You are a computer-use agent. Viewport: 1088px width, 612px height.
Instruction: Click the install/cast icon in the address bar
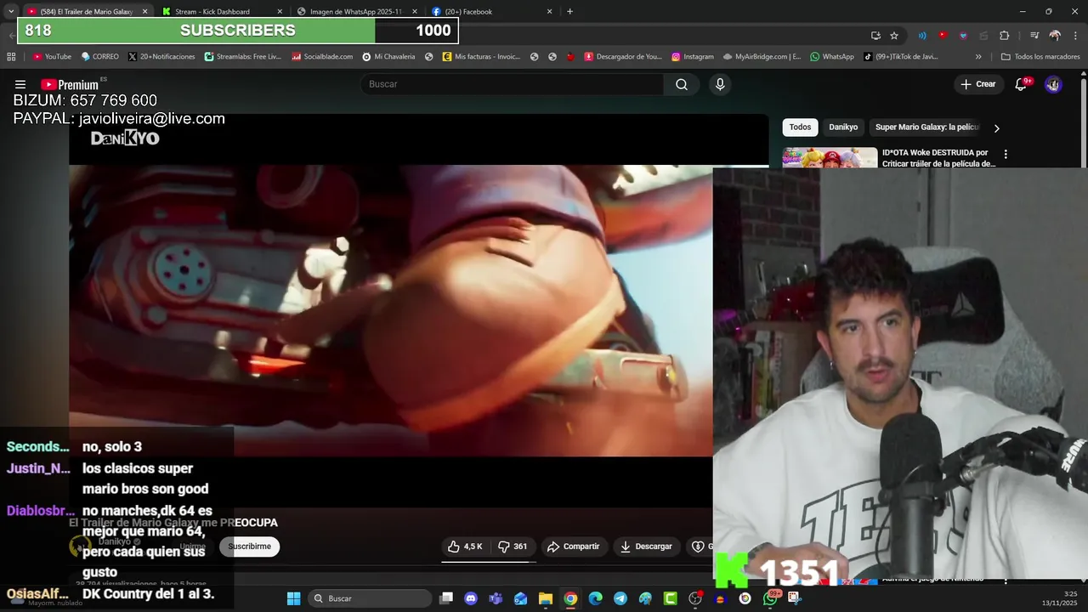click(875, 36)
